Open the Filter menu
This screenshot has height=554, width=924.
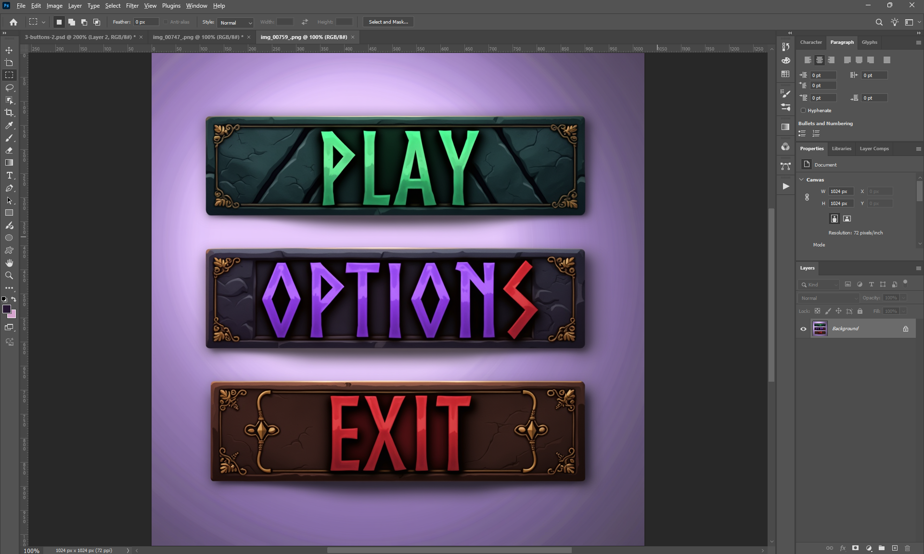(x=132, y=6)
